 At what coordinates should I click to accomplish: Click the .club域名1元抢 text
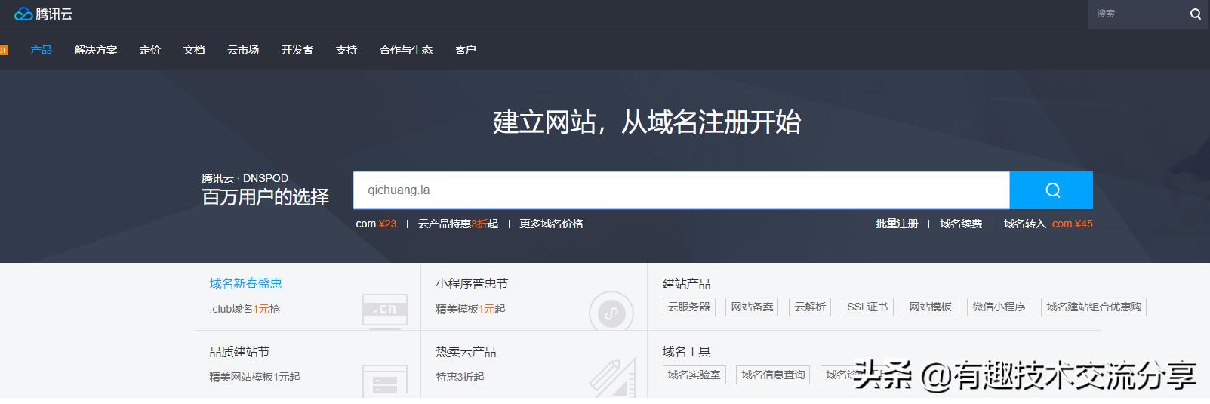[245, 309]
